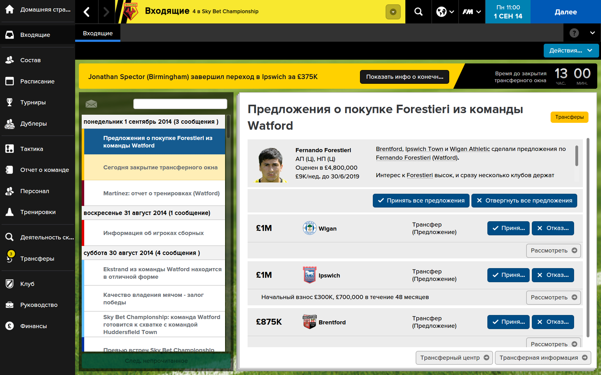The width and height of the screenshot is (601, 375).
Task: Select the Inbox tab
Action: point(98,33)
